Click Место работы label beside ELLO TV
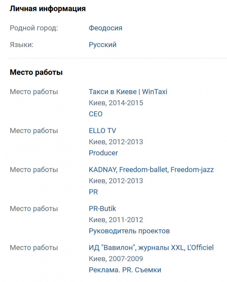This screenshot has height=282, width=227. point(34,131)
